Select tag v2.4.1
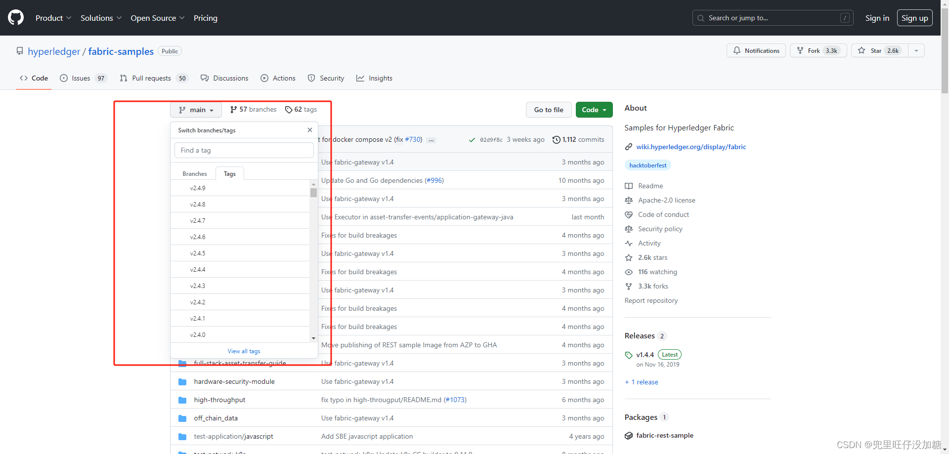The image size is (949, 454). (240, 318)
